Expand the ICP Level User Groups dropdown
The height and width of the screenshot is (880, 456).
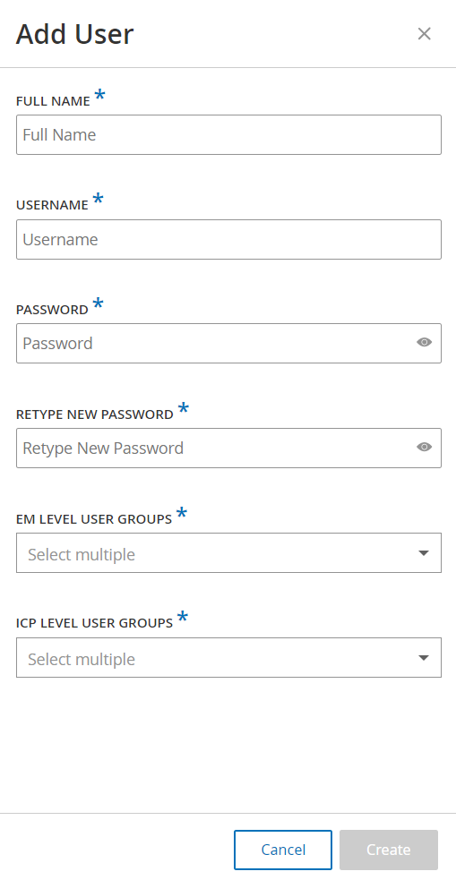pyautogui.click(x=228, y=657)
